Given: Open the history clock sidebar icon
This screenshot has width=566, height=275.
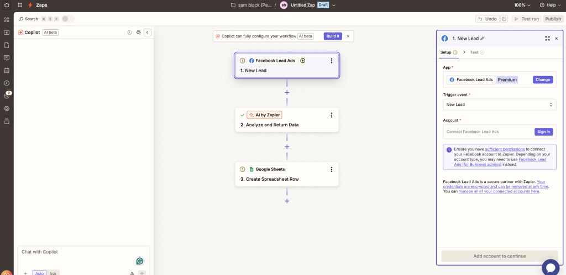Looking at the screenshot, I should (x=7, y=83).
